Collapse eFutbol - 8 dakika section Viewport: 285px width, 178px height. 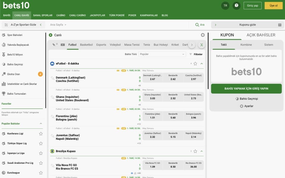tap(202, 63)
